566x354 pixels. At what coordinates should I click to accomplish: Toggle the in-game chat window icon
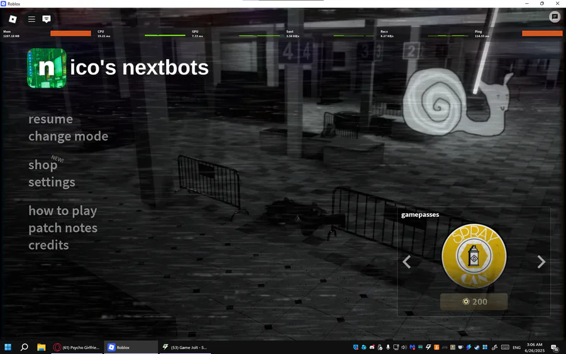coord(46,19)
